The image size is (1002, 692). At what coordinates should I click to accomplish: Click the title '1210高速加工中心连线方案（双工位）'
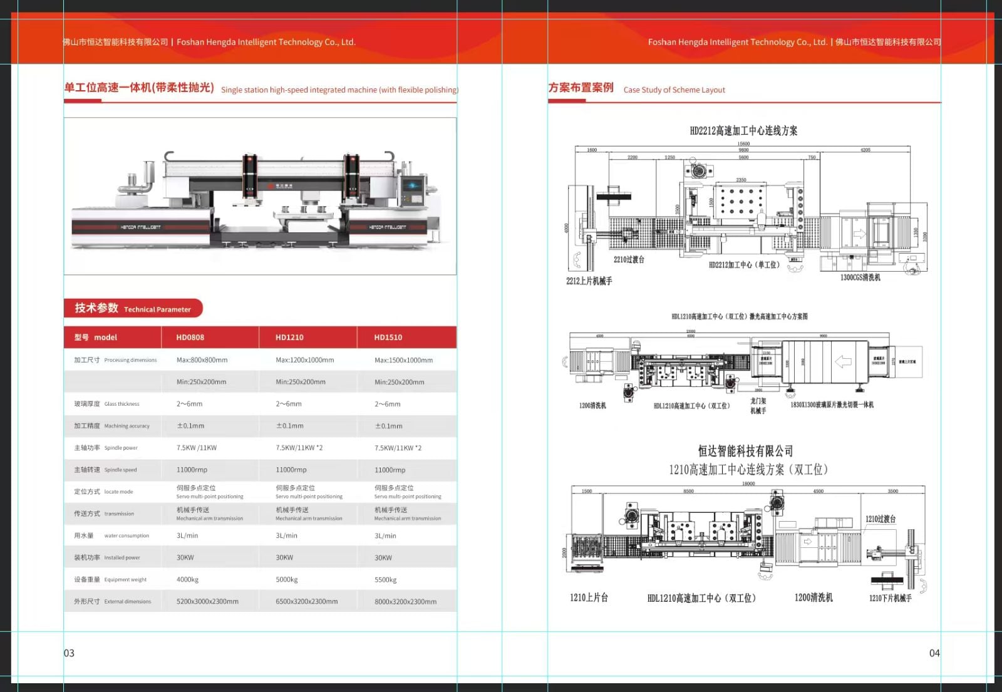pos(749,470)
